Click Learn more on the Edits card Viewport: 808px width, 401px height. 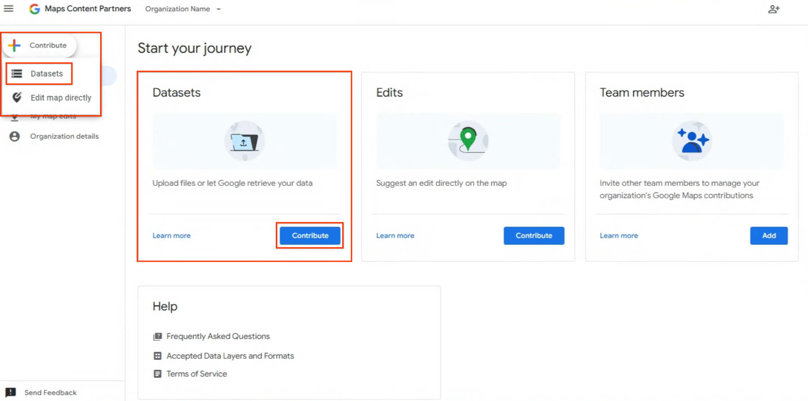(x=395, y=235)
